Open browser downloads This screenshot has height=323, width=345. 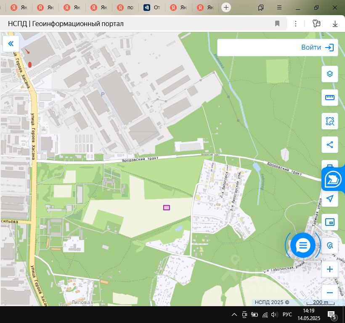click(x=335, y=24)
